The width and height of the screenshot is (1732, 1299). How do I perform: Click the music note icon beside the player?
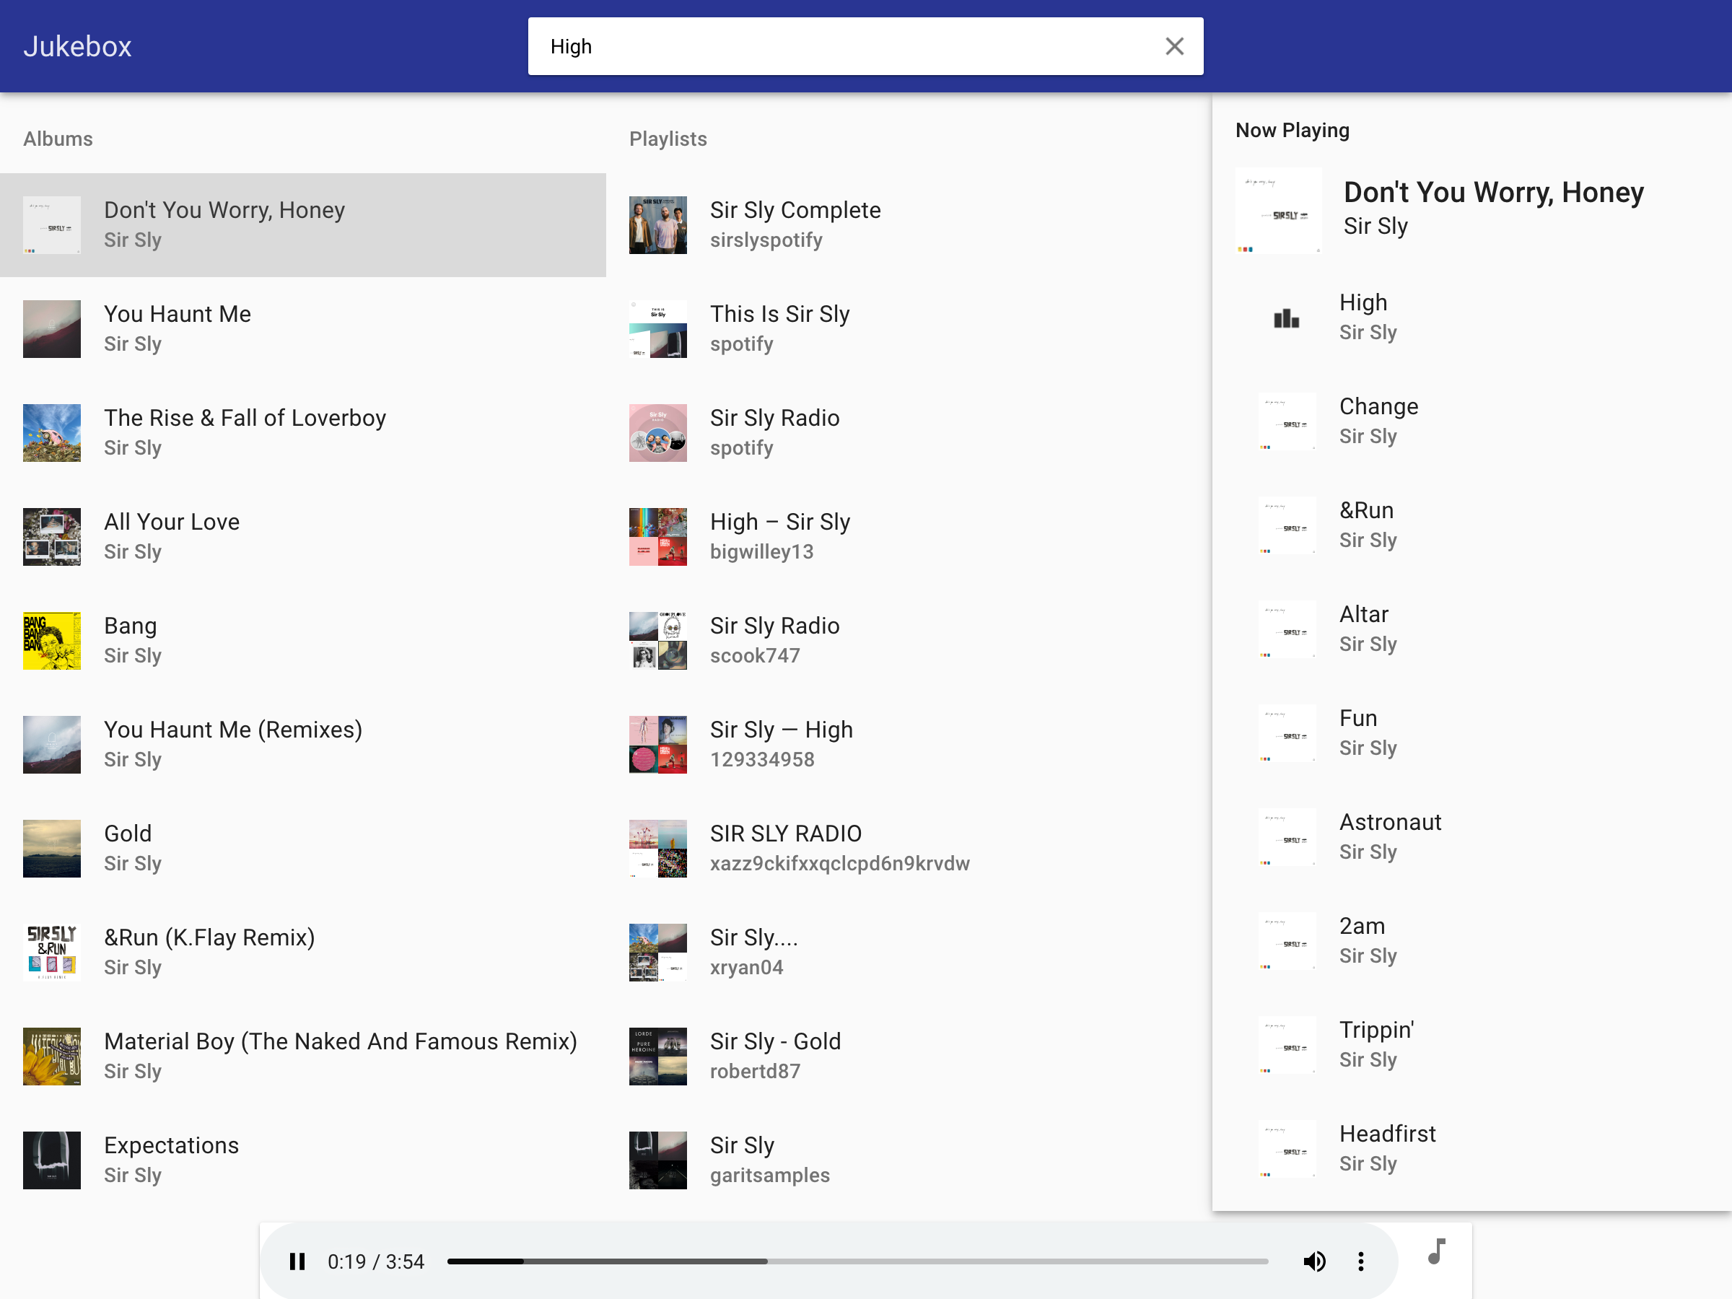(1436, 1251)
